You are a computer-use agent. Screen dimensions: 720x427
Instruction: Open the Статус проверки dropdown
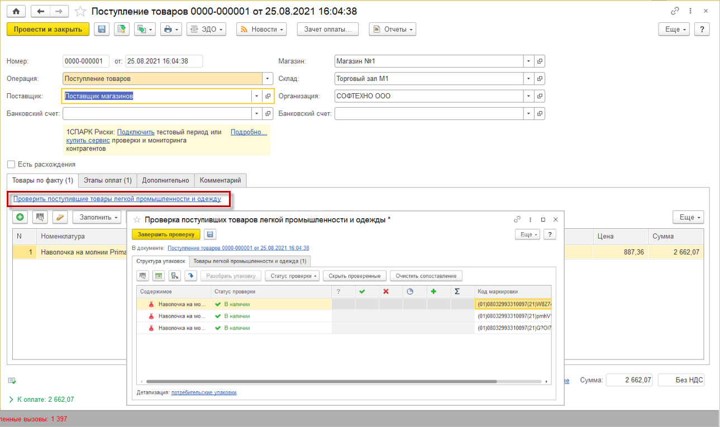click(x=293, y=276)
